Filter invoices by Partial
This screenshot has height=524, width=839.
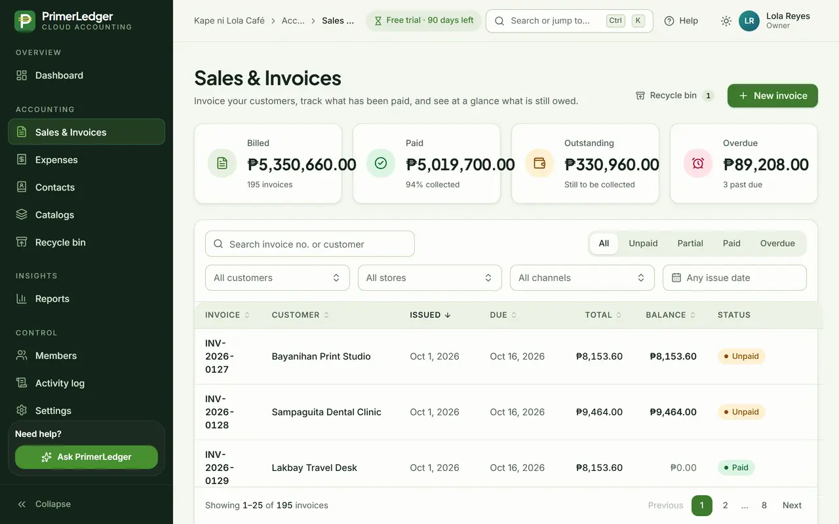coord(690,243)
